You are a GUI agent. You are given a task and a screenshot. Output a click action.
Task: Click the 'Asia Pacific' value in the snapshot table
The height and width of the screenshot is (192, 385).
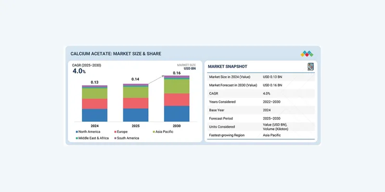[272, 135]
